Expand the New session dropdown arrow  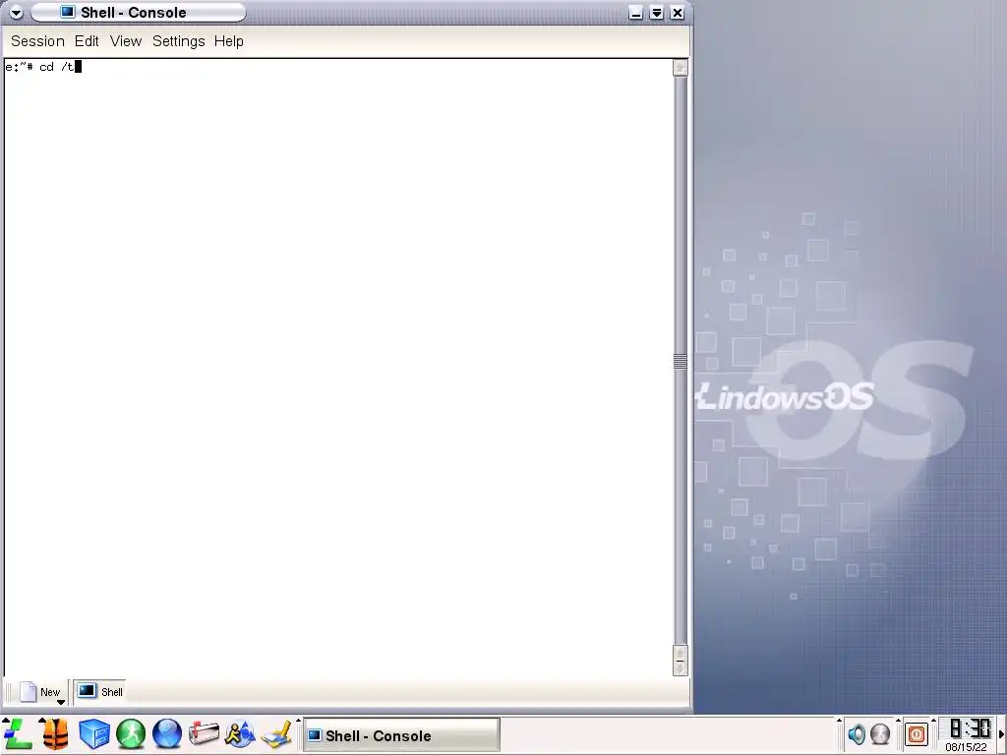pyautogui.click(x=61, y=702)
